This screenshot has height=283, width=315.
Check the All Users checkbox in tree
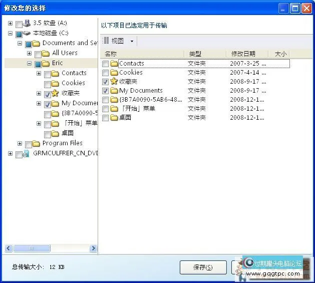coord(38,54)
